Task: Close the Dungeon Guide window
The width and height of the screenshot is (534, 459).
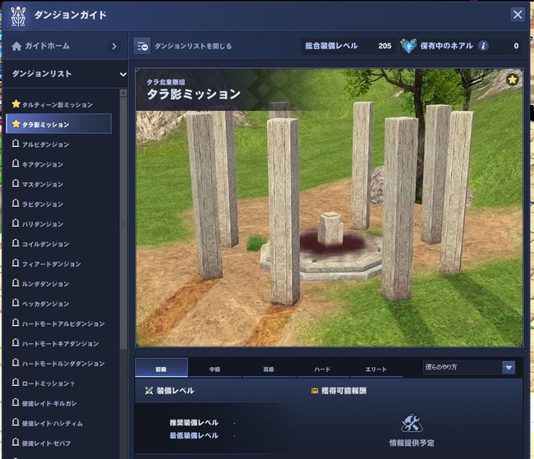Action: click(518, 15)
